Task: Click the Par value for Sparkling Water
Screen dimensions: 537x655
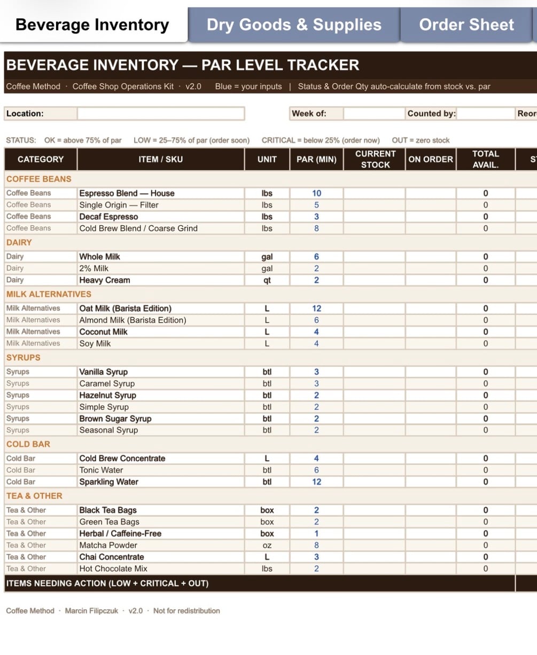Action: pyautogui.click(x=316, y=482)
